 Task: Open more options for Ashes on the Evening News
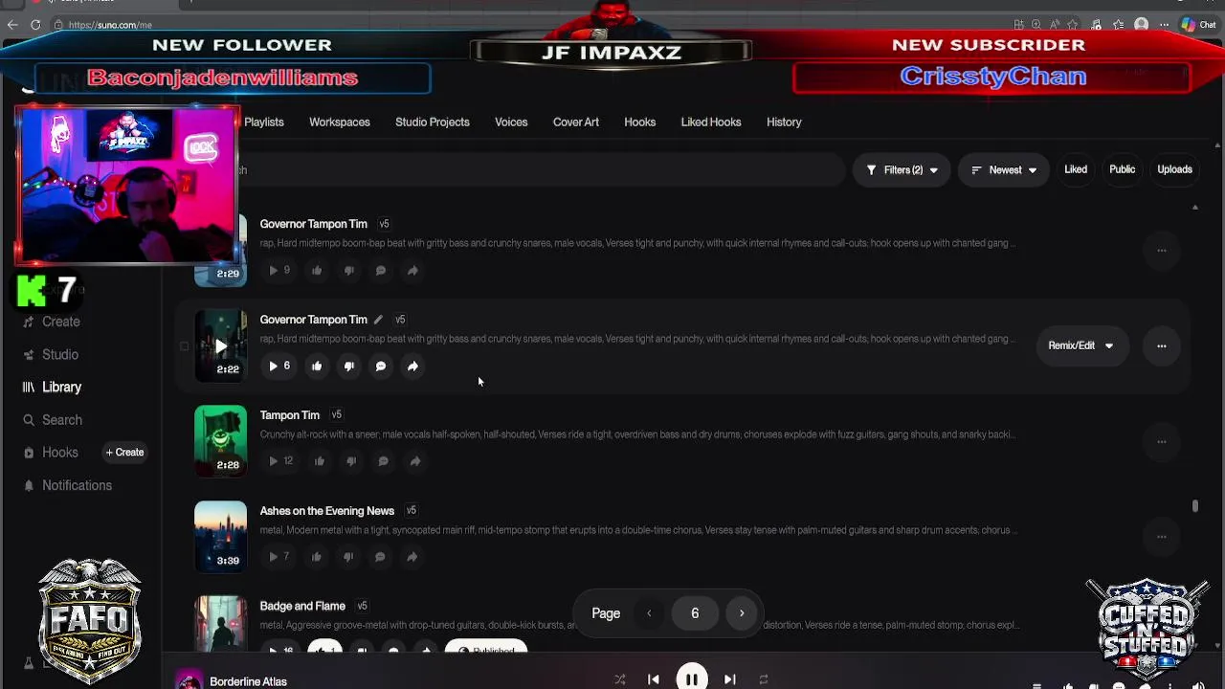(1162, 537)
